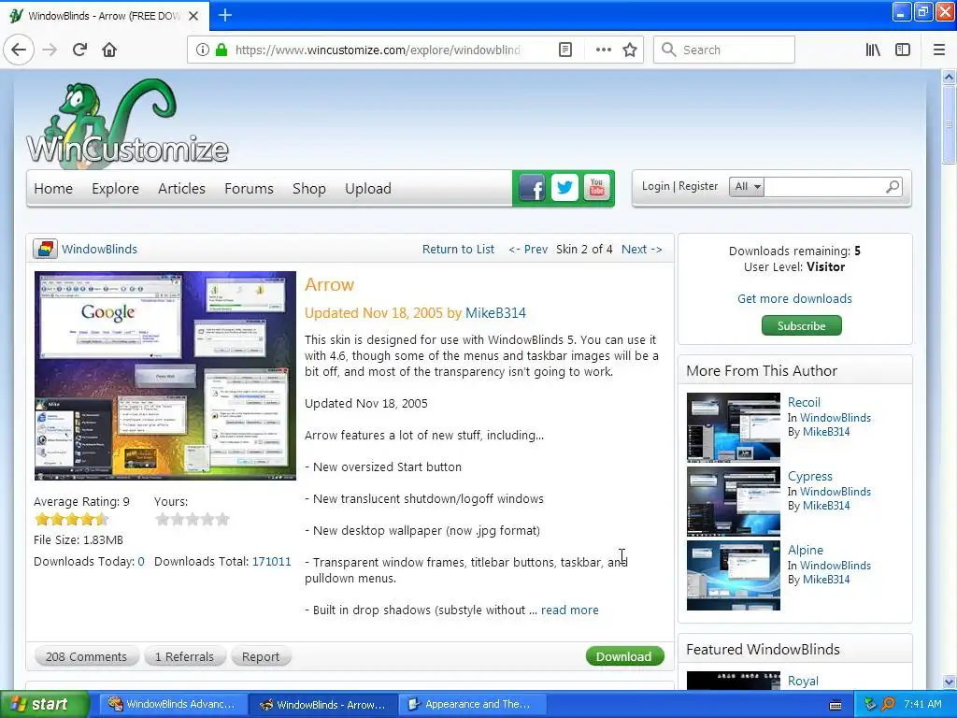Click Get more downloads link
Image resolution: width=957 pixels, height=718 pixels.
794,298
